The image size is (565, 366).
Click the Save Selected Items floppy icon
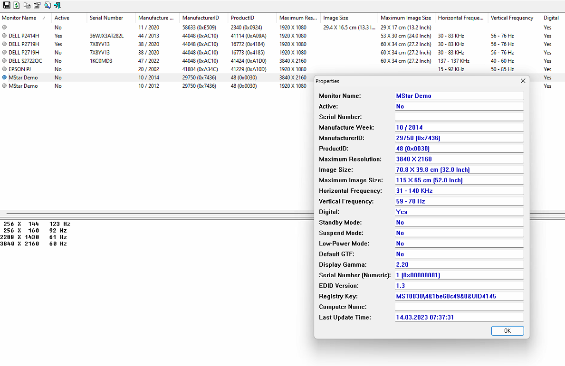(x=7, y=5)
